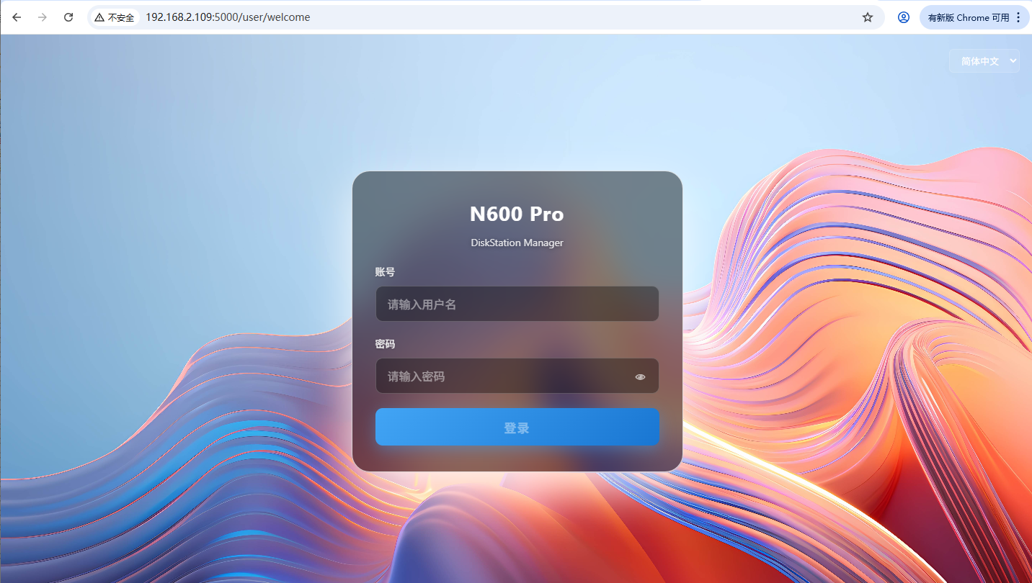Viewport: 1032px width, 583px height.
Task: Show password using the eye icon
Action: point(640,376)
